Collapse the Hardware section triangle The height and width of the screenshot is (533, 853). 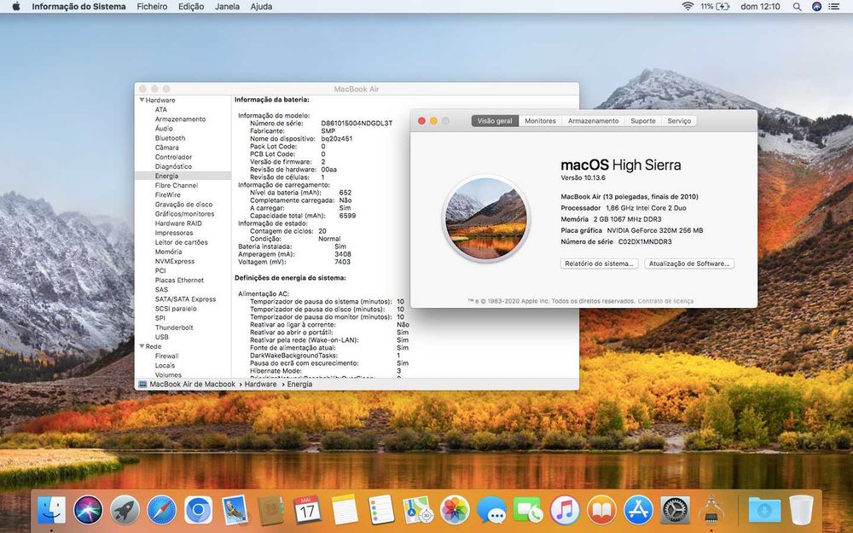pos(142,100)
